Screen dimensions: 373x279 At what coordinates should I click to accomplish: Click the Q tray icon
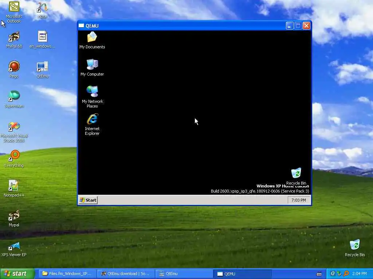(x=333, y=274)
